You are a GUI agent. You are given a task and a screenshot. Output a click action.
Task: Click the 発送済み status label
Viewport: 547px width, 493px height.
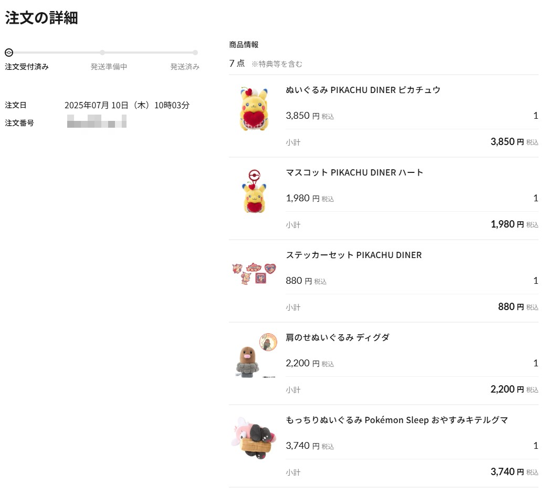[185, 67]
